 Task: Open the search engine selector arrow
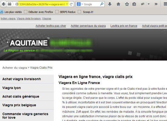pos(82,4)
